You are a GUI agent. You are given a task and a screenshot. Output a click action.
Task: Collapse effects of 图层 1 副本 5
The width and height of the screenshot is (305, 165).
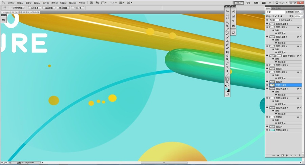coord(301,27)
